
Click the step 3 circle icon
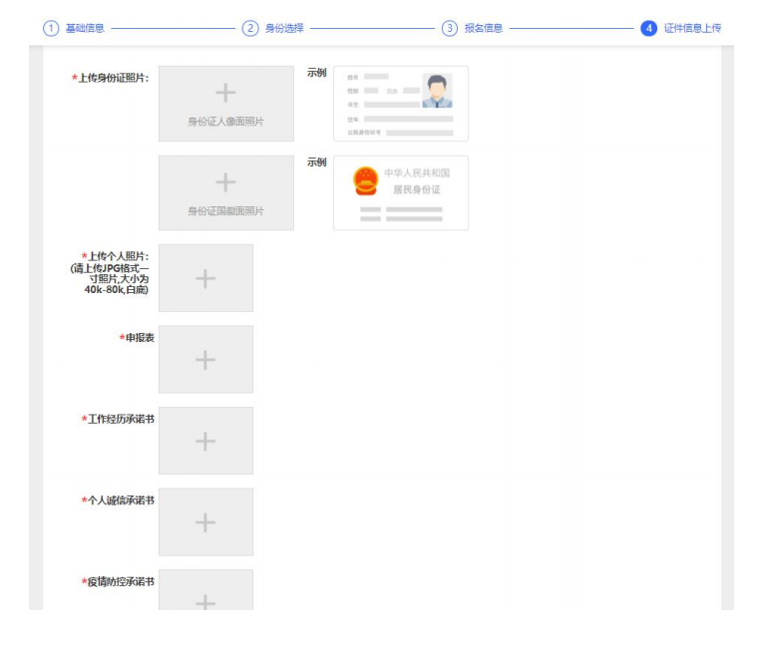coord(450,28)
